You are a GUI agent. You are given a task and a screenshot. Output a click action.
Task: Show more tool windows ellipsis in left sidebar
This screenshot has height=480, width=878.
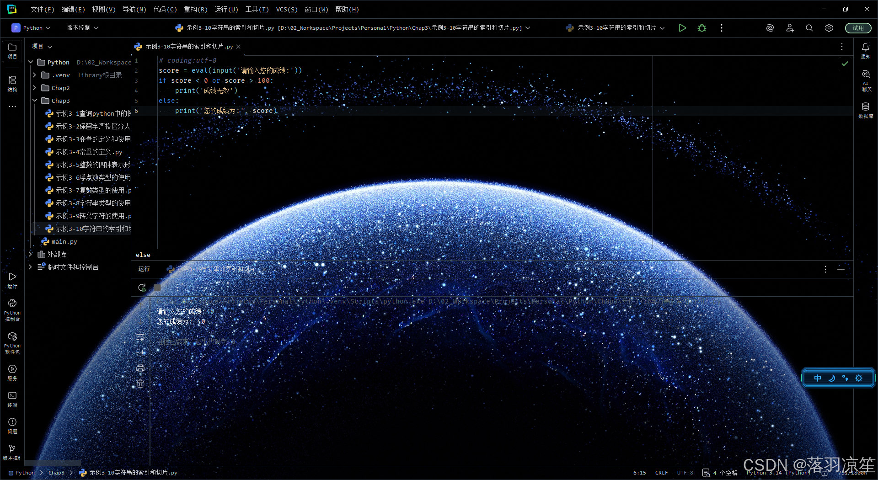[x=12, y=107]
